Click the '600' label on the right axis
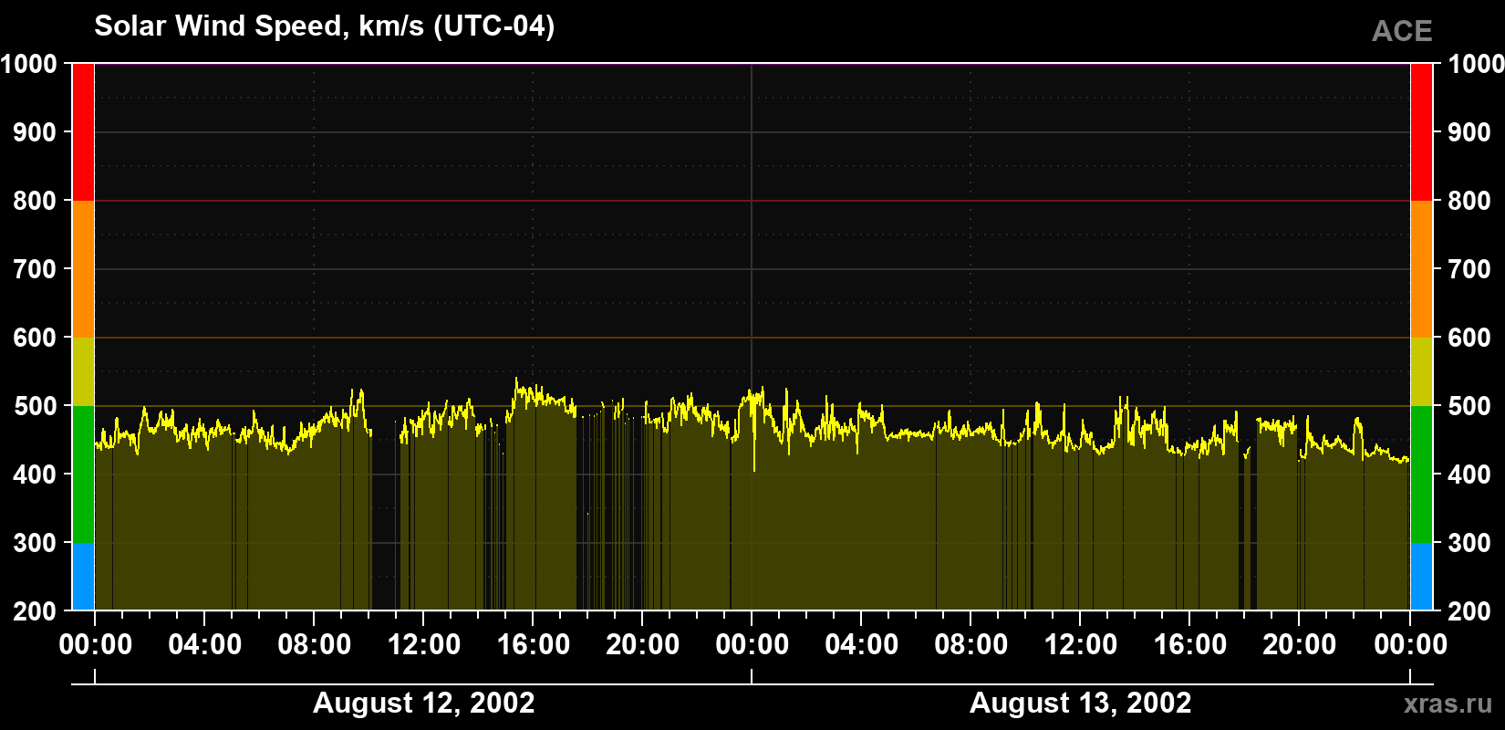This screenshot has width=1505, height=730. click(x=1470, y=338)
